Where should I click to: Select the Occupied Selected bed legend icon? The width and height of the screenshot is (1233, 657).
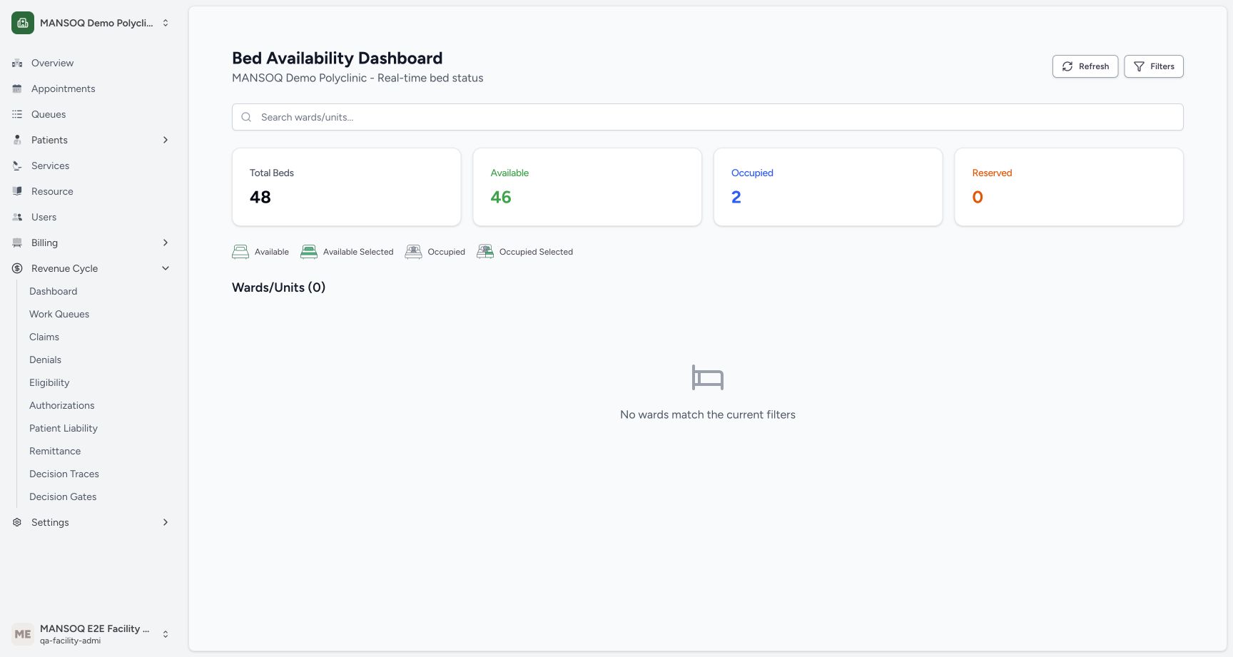(x=485, y=252)
